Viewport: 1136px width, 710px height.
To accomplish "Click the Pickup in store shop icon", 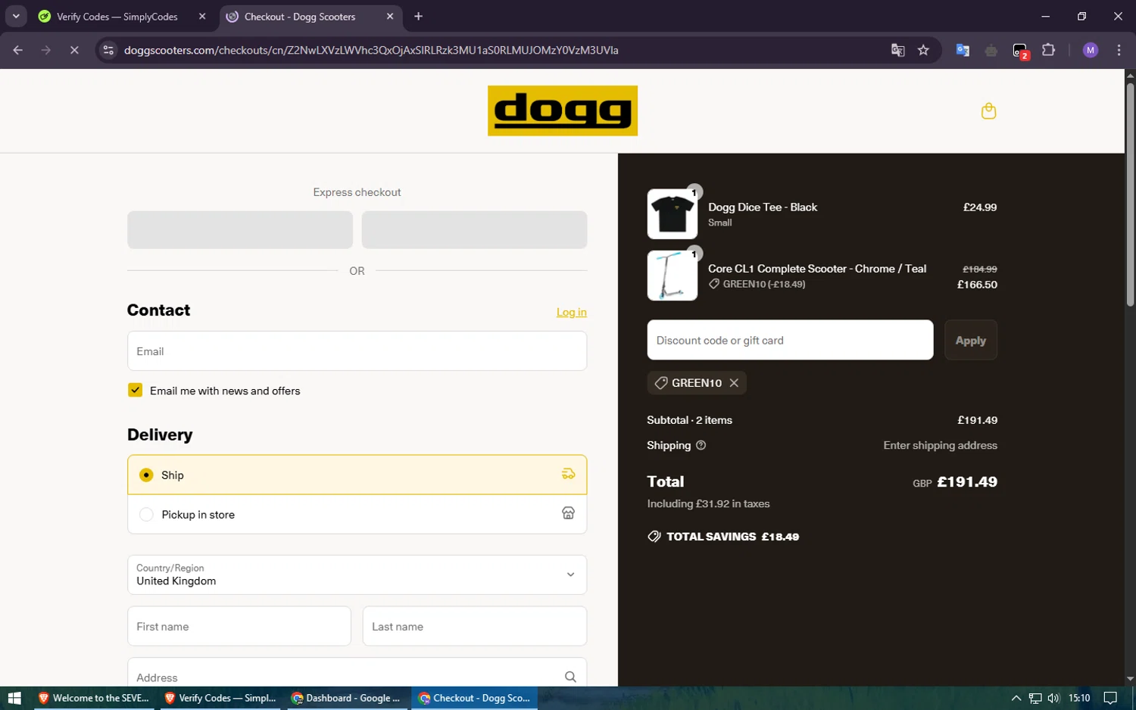I will (x=568, y=513).
